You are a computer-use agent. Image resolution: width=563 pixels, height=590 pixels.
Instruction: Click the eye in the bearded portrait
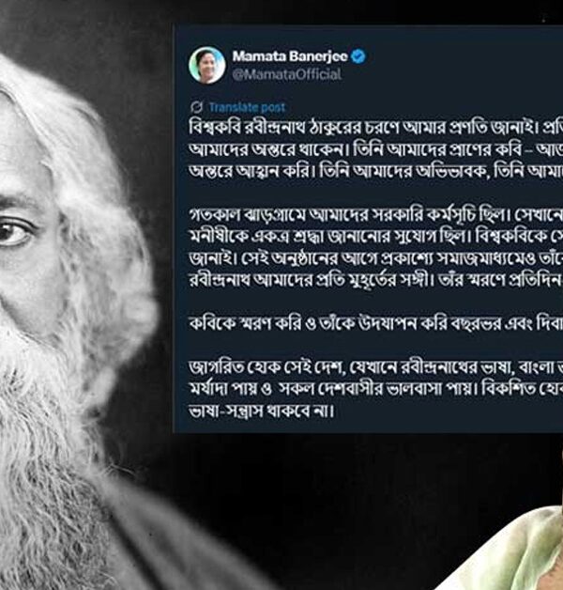(x=13, y=233)
